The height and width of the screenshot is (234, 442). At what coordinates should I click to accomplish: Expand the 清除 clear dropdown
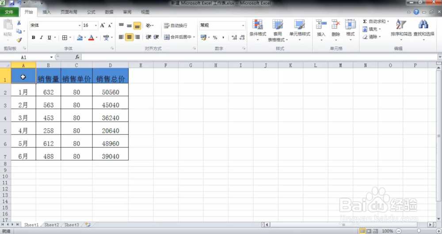coord(380,37)
